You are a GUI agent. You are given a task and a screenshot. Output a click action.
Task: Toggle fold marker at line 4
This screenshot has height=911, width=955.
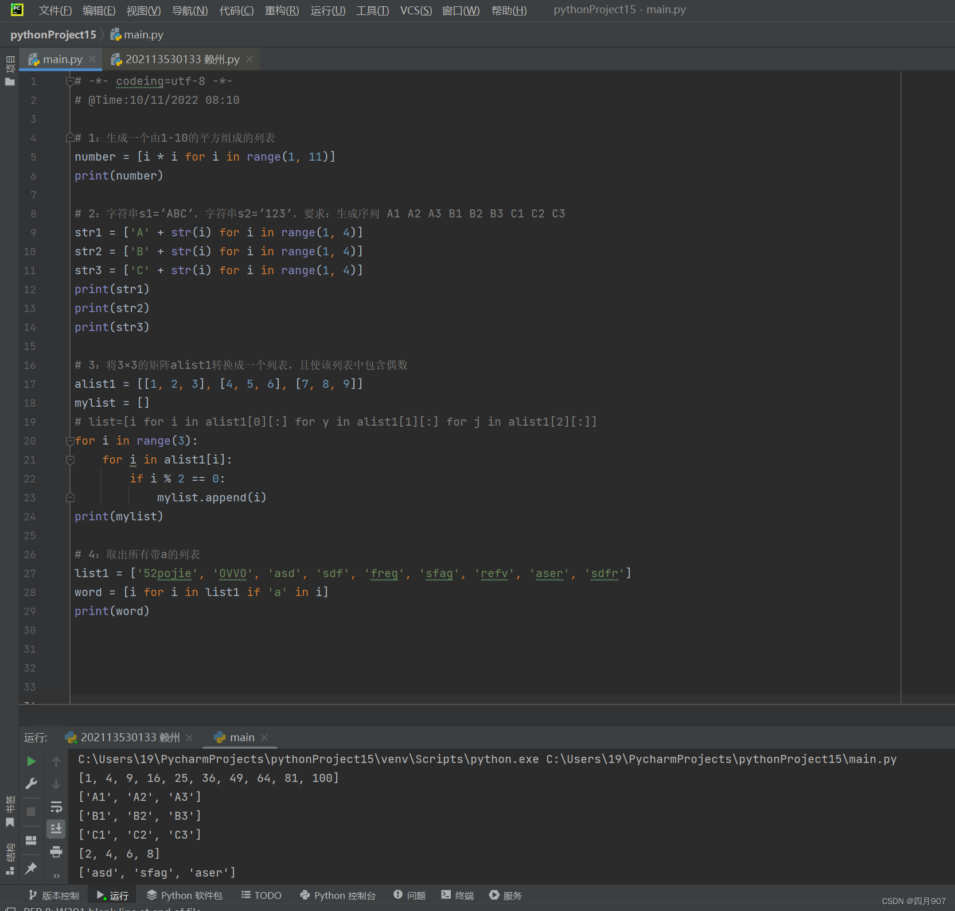point(70,138)
